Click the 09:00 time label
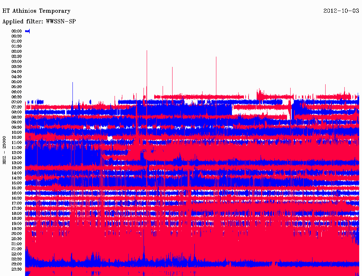Screen dimensions: 362x276 [x=17, y=122]
